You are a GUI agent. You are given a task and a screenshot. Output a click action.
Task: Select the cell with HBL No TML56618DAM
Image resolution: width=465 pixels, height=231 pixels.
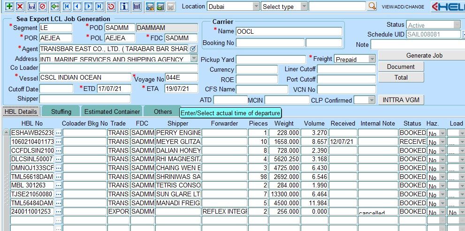pyautogui.click(x=32, y=177)
